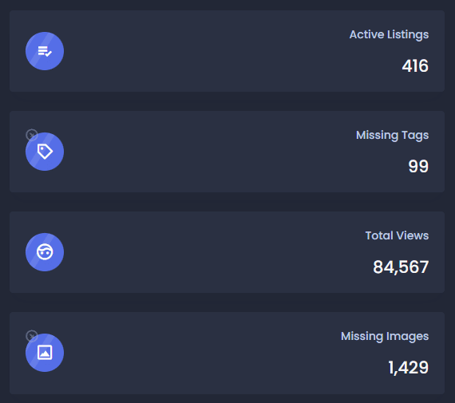Tap the blue circle beside Active Listings
This screenshot has height=403, width=455.
coord(45,51)
